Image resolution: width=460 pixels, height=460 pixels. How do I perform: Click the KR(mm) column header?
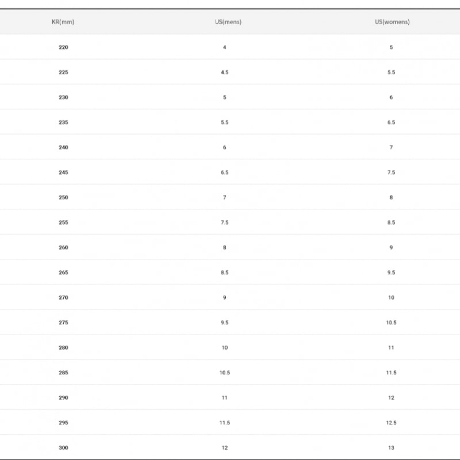[63, 22]
